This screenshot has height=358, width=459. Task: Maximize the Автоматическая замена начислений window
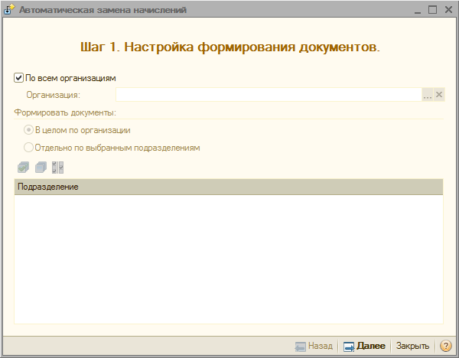tap(432, 10)
